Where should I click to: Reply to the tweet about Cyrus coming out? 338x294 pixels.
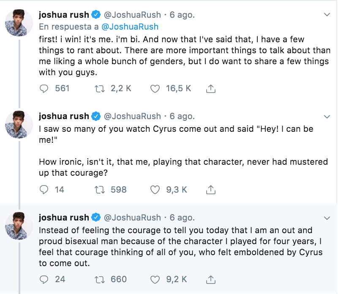click(x=44, y=190)
